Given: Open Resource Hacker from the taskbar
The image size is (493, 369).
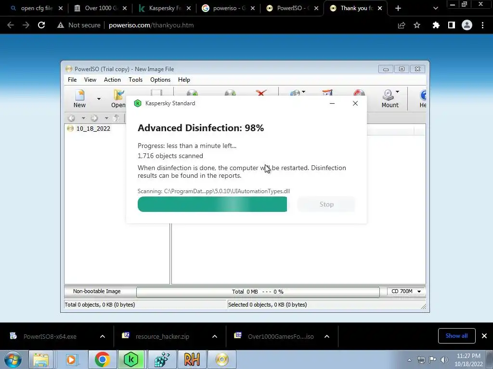Looking at the screenshot, I should tap(192, 359).
